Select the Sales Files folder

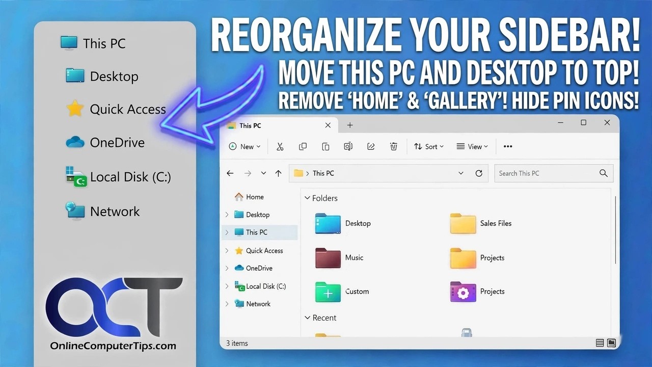pos(481,223)
